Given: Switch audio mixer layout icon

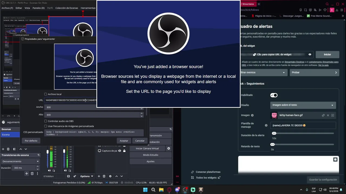Looking at the screenshot, I should point(68,176).
